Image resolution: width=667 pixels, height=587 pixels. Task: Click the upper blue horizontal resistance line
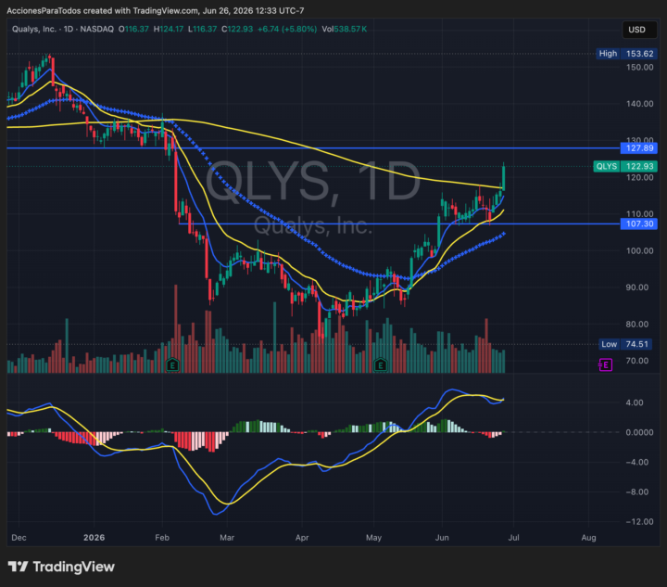coord(313,148)
